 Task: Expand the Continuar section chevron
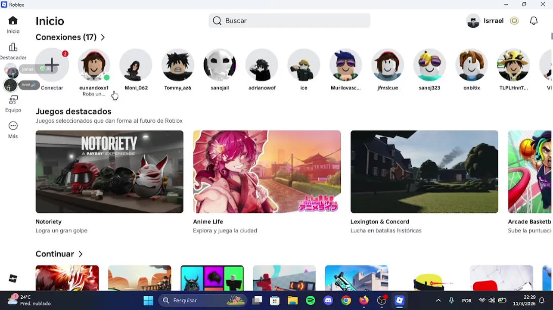pos(81,254)
